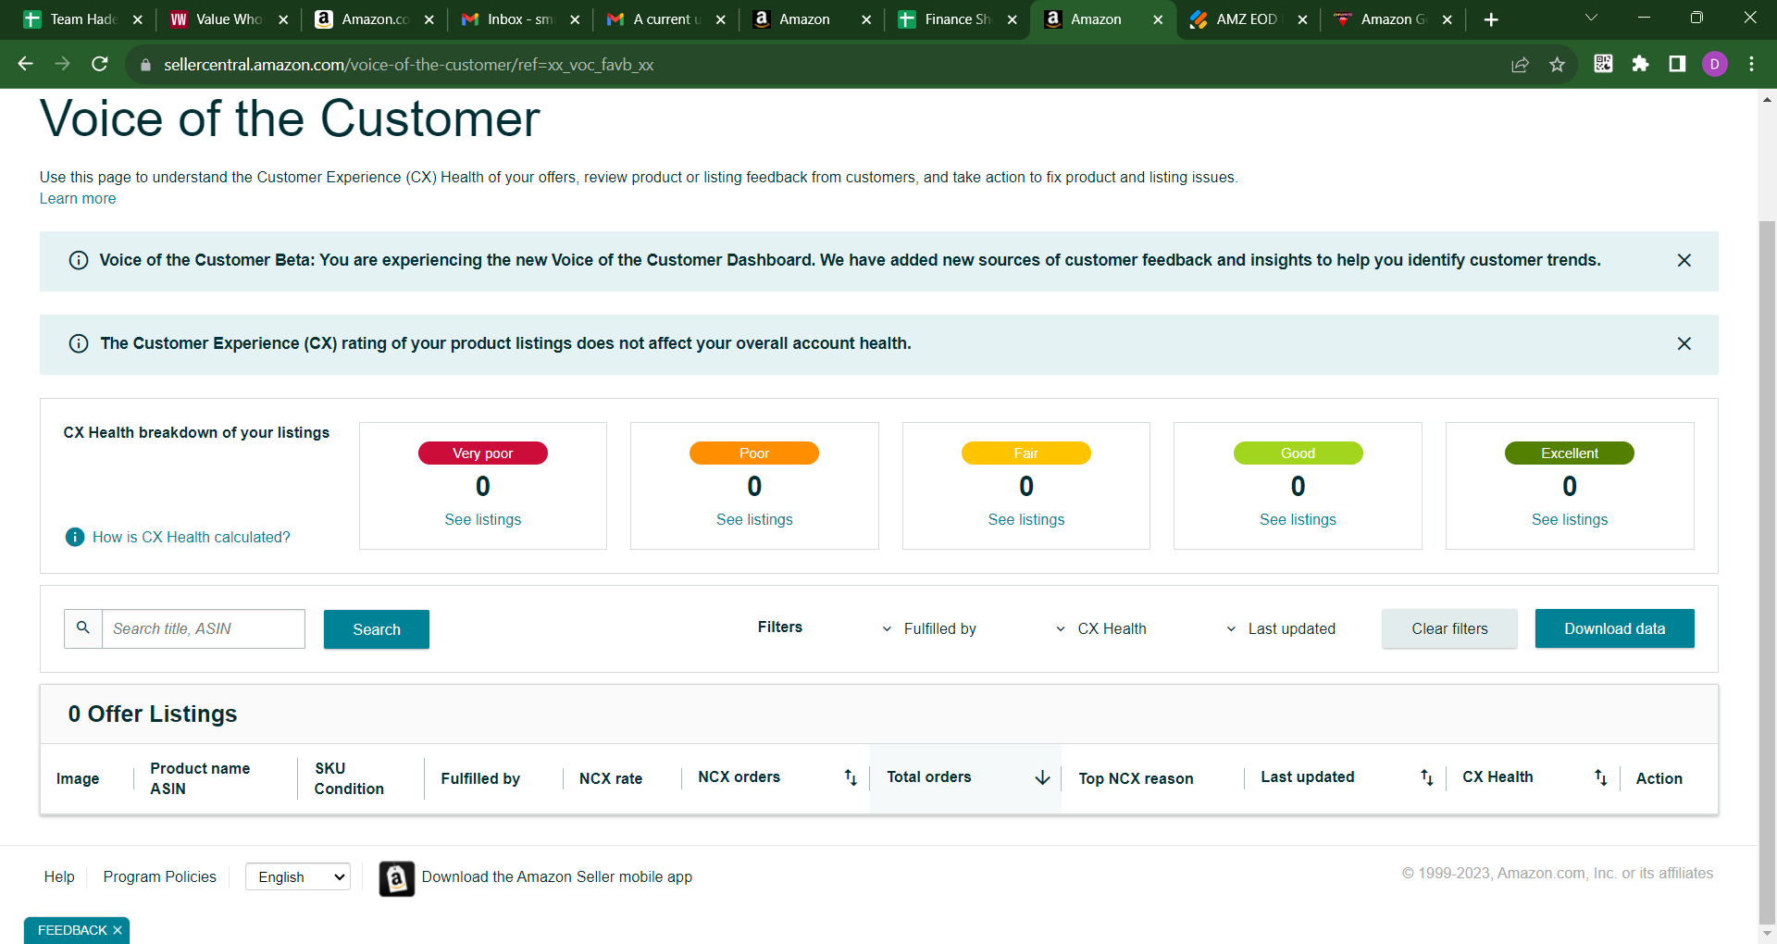See listings under Very poor
Viewport: 1777px width, 944px height.
tap(483, 520)
